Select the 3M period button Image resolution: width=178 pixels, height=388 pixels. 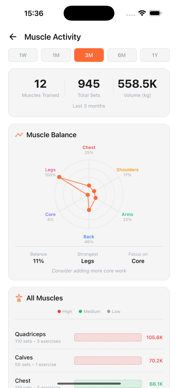89,55
